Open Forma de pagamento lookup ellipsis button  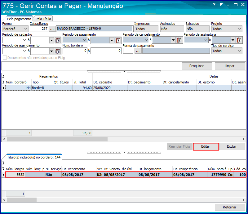click(x=138, y=51)
